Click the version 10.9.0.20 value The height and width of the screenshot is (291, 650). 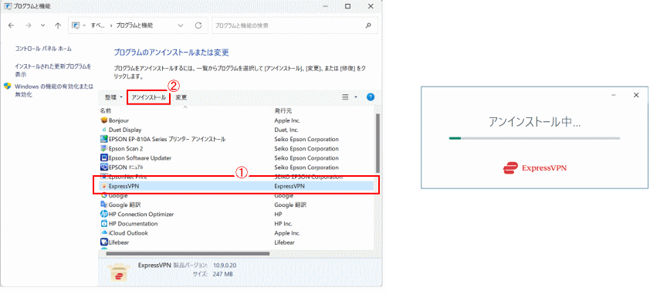pos(225,266)
